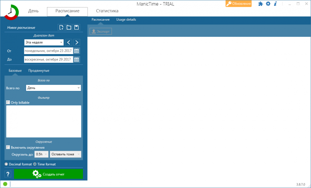
Task: Switch to the День tab
Action: (33, 11)
